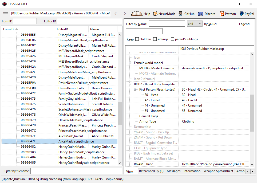Open the NexusMods link
Viewport: 257px width, 183px height.
tap(164, 14)
